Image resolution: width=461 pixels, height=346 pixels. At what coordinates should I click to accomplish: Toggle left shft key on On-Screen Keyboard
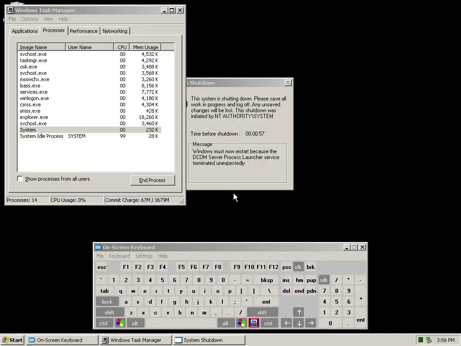pos(109,313)
